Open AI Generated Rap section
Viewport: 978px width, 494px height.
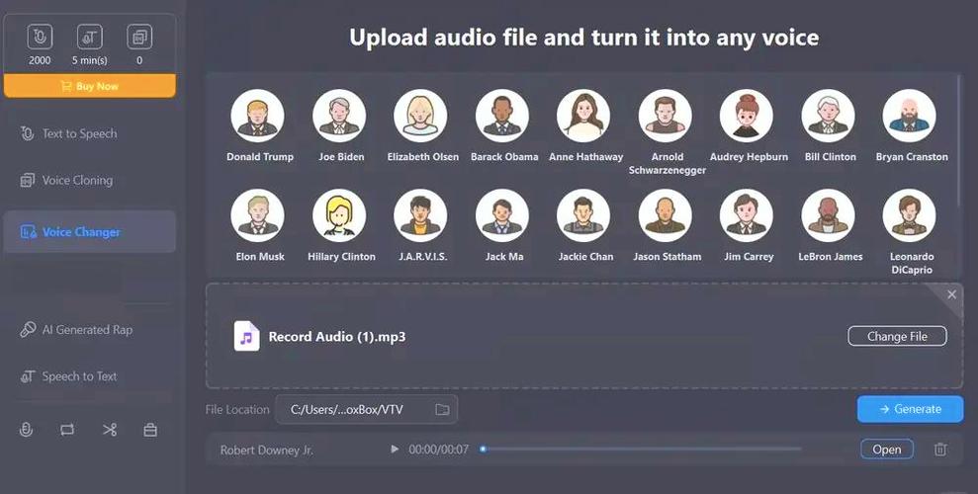[x=89, y=330]
